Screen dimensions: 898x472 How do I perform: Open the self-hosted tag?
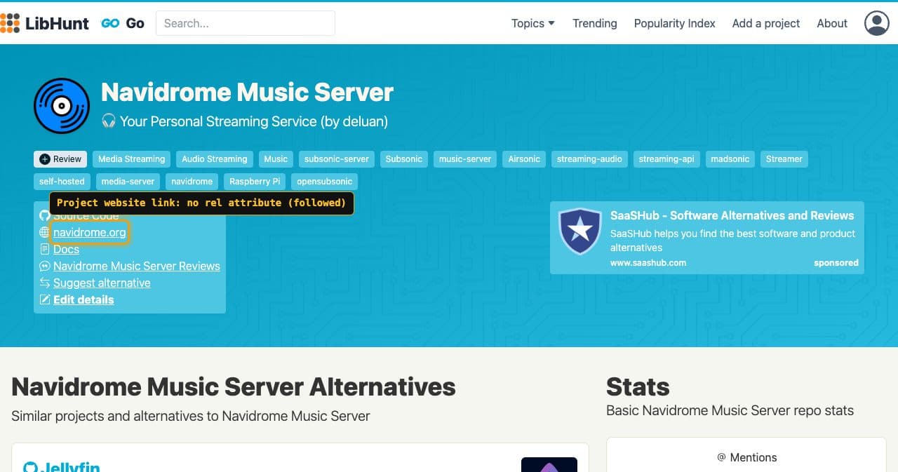point(62,182)
